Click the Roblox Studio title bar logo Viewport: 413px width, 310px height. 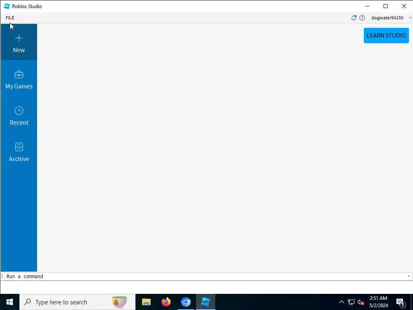click(x=7, y=6)
